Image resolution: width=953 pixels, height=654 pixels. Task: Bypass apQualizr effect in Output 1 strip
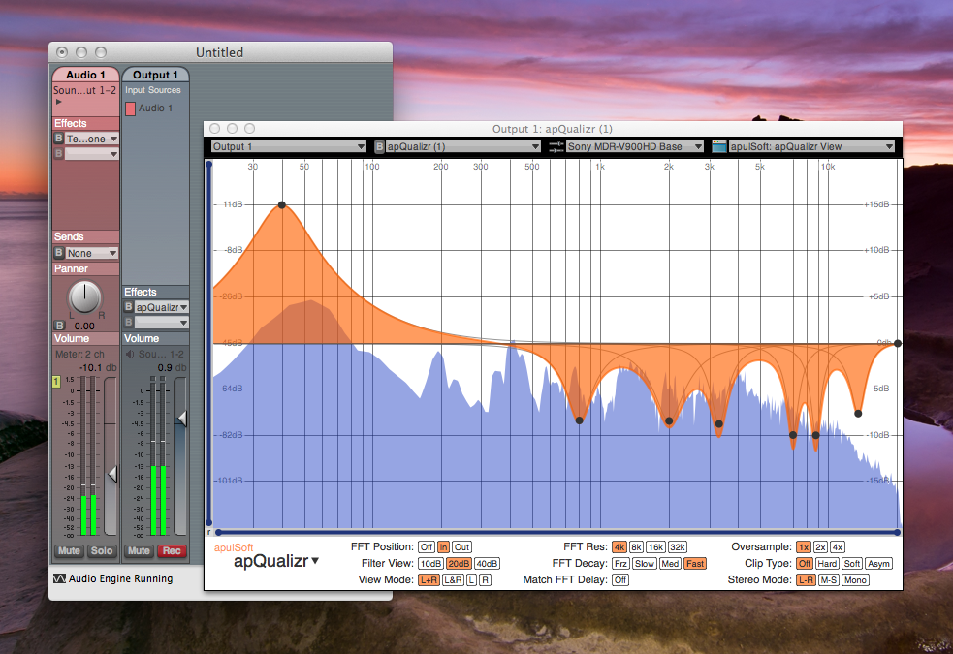coord(129,307)
